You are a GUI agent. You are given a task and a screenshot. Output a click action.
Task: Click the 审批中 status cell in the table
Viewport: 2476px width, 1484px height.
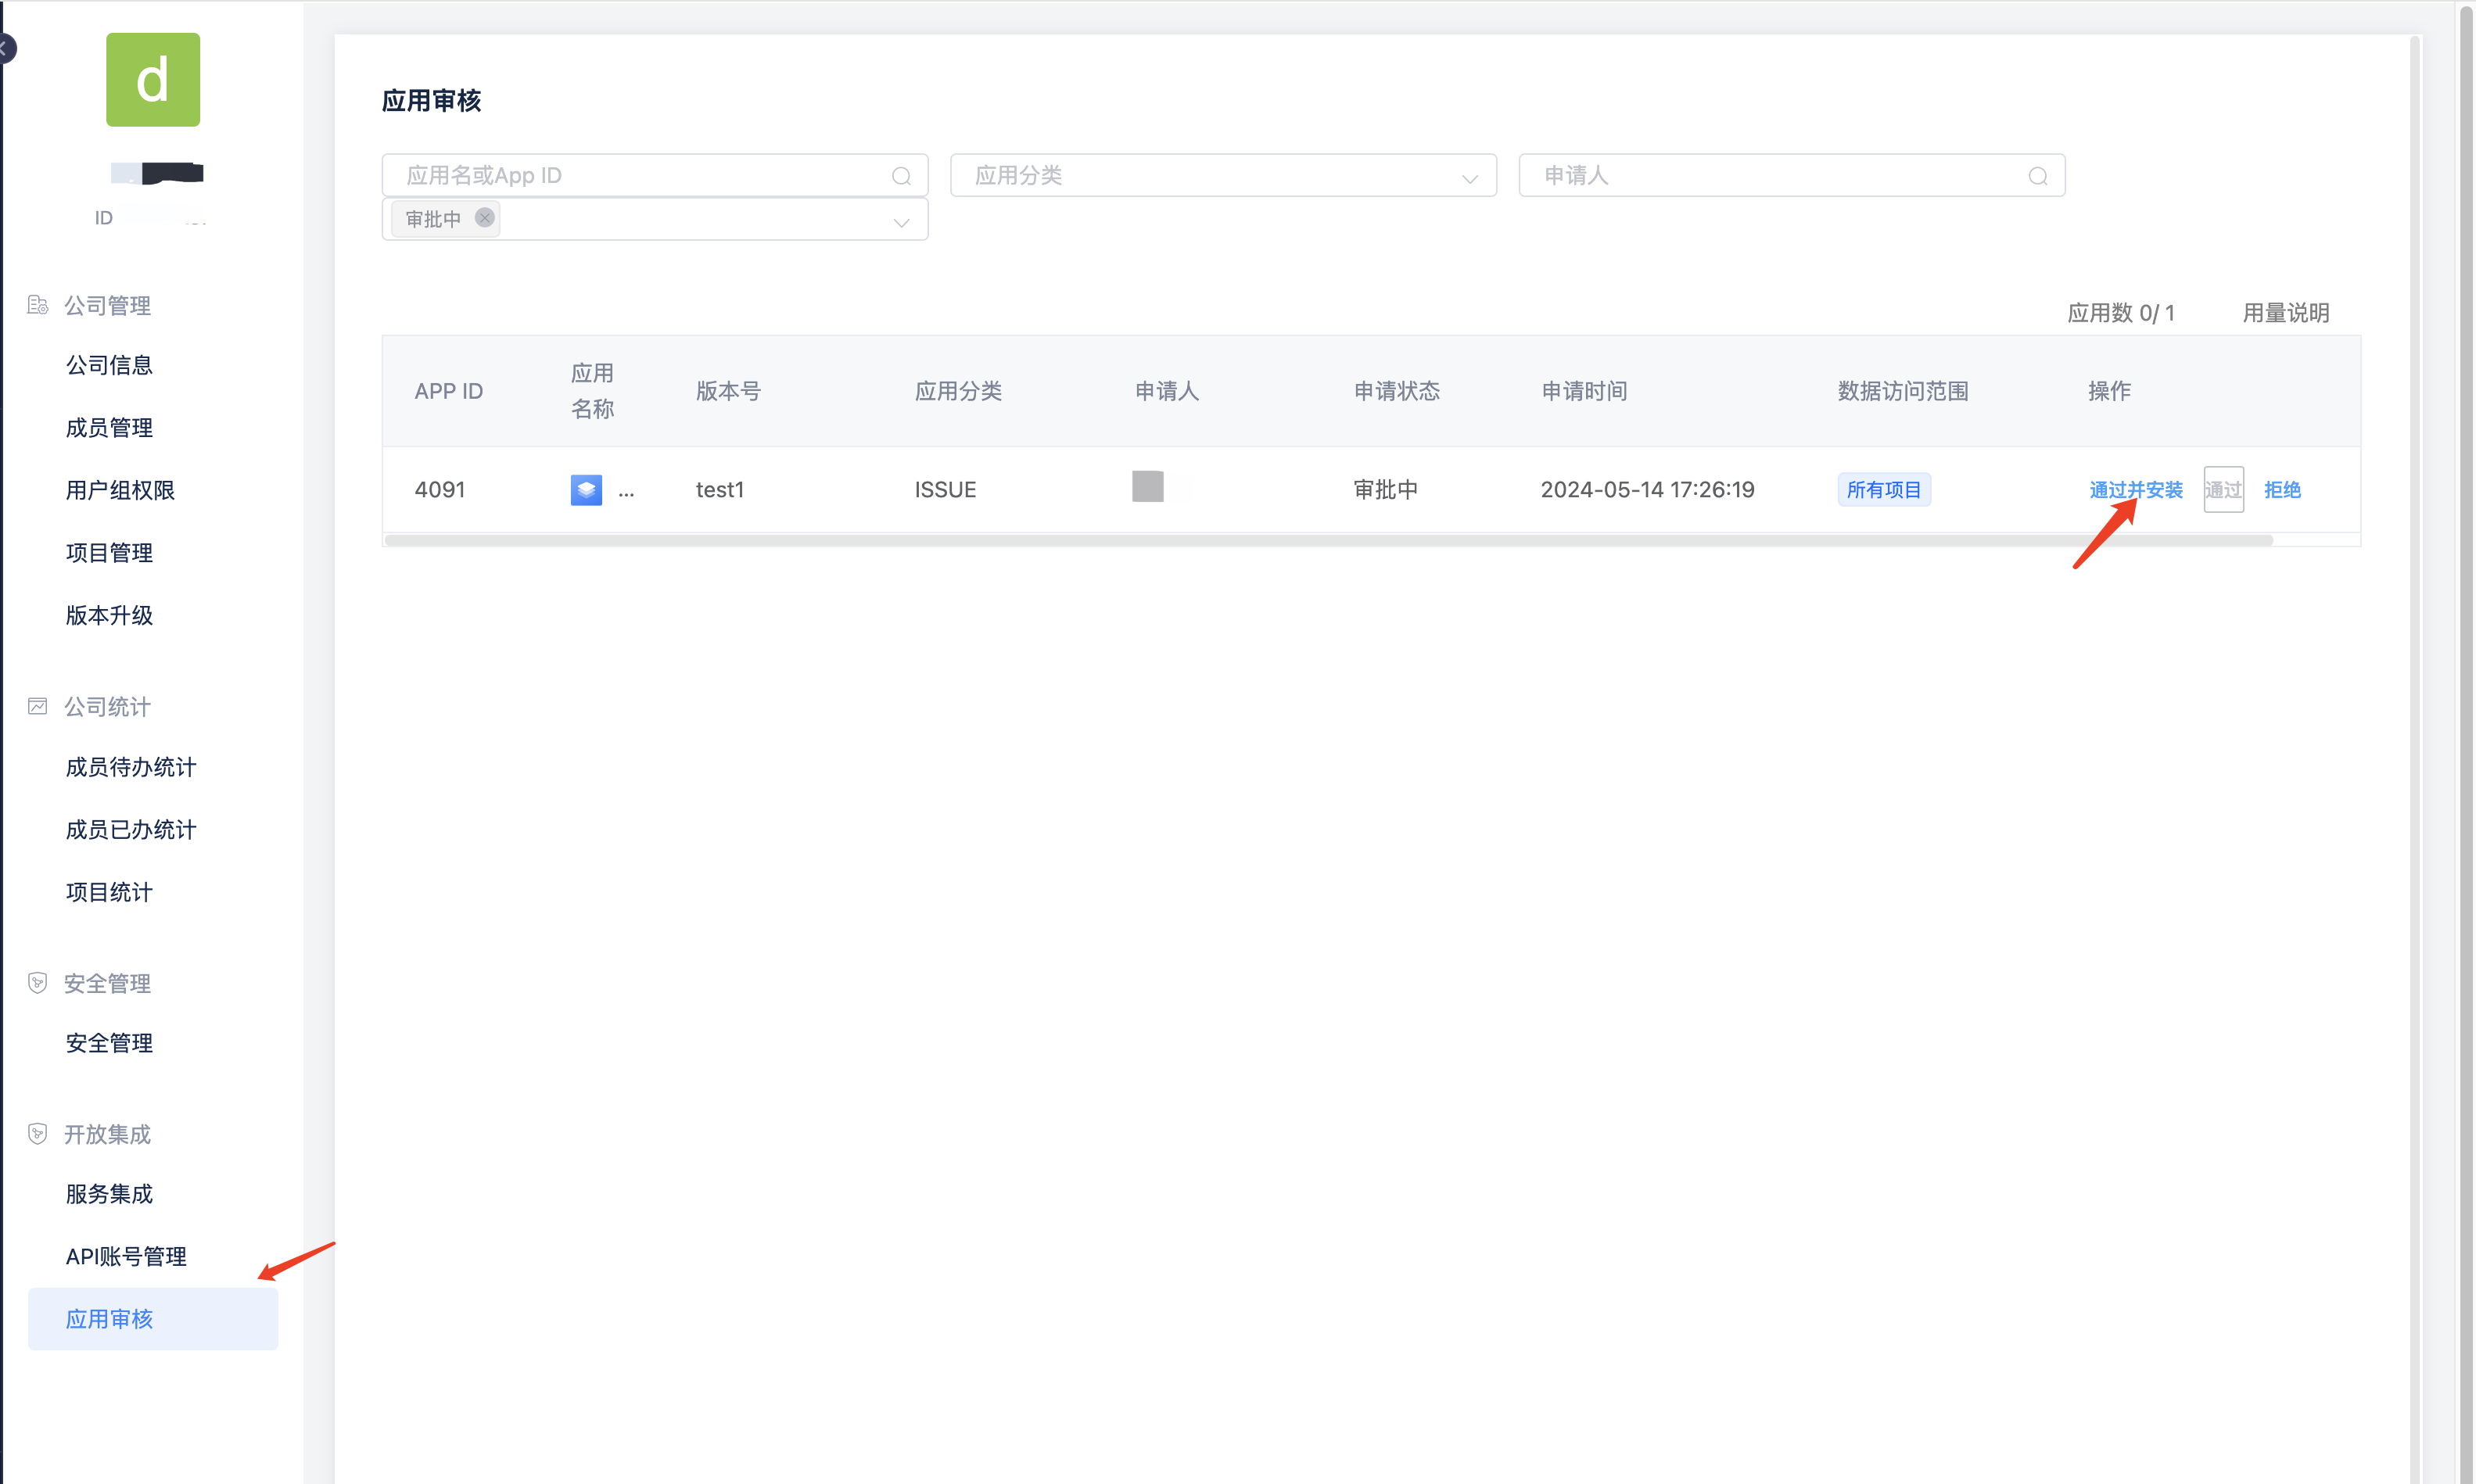pyautogui.click(x=1385, y=490)
